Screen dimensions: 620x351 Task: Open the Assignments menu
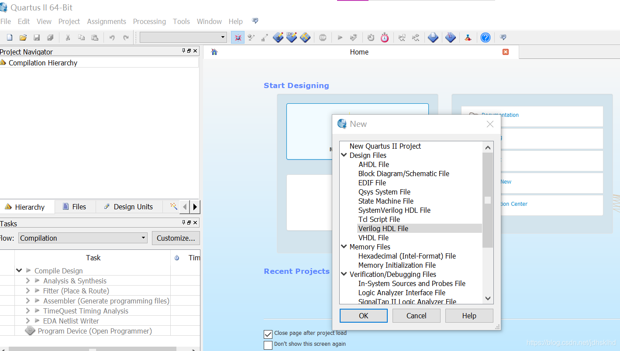(107, 21)
